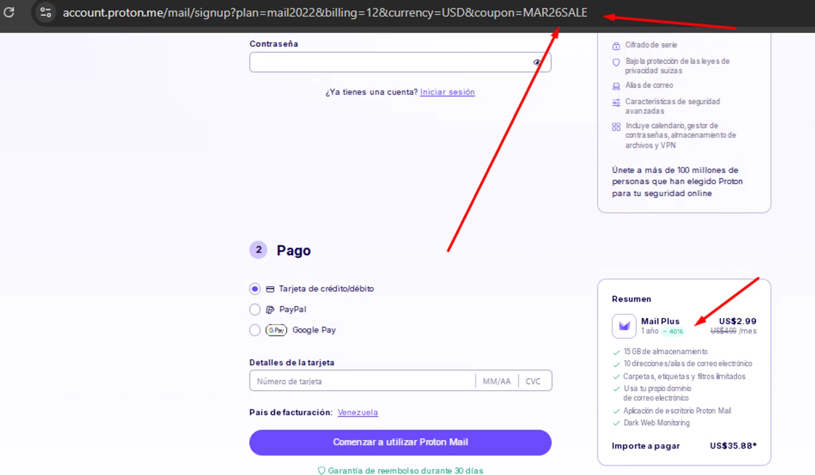This screenshot has width=815, height=475.
Task: Reload the page with the refresh icon
Action: 9,12
